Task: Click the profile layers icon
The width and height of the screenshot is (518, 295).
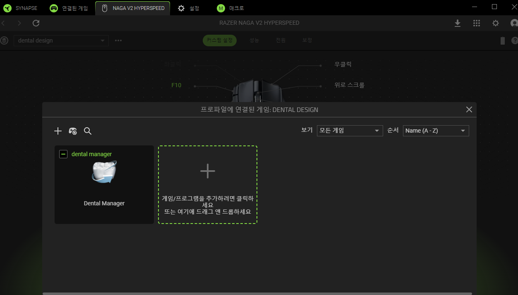Action: click(x=4, y=40)
